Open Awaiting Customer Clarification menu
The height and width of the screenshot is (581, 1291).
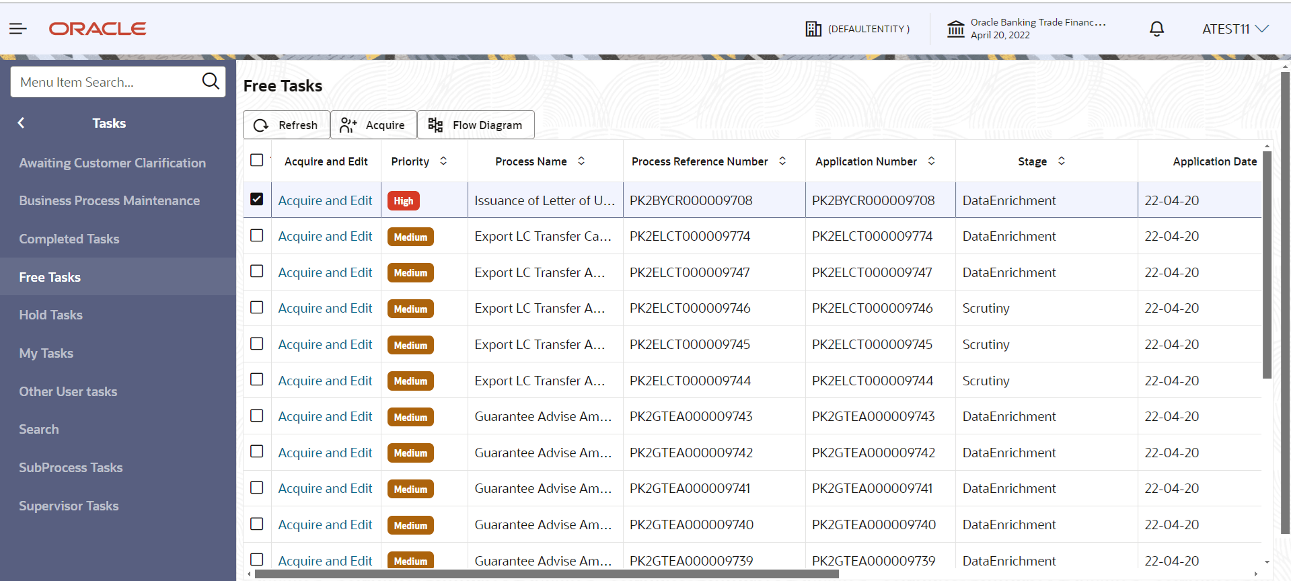pyautogui.click(x=112, y=163)
